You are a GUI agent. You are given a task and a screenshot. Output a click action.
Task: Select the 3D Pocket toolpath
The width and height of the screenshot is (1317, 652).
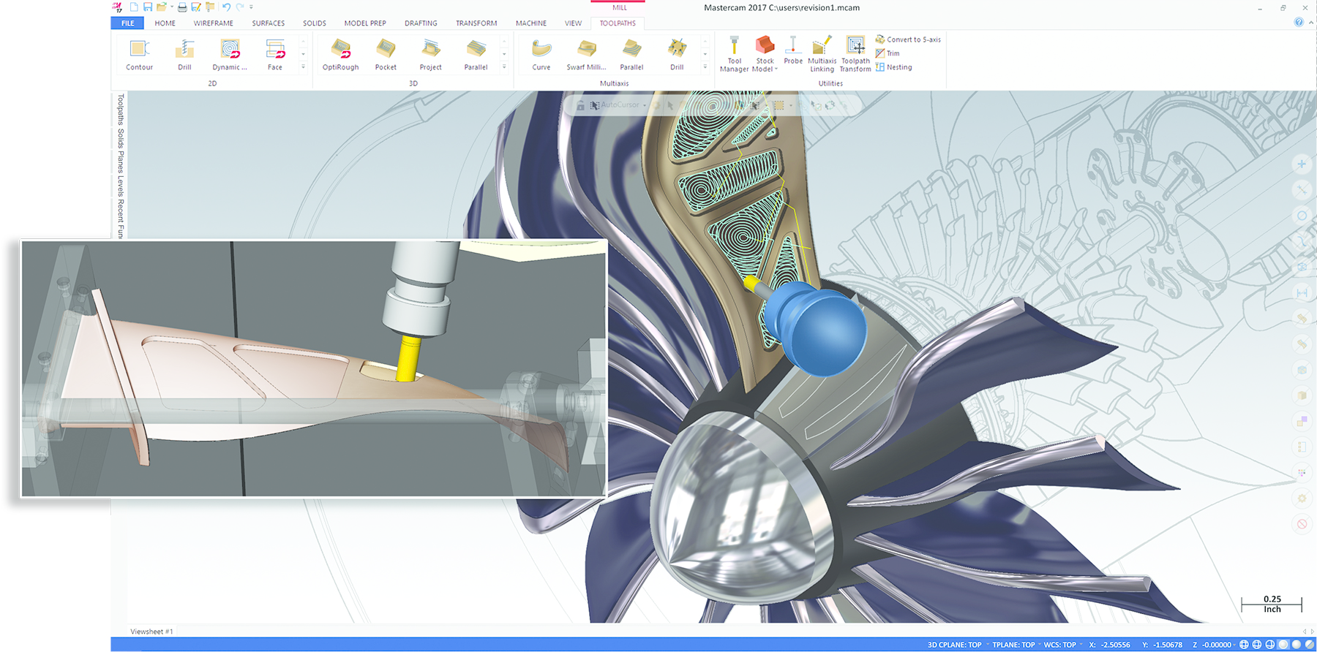(x=386, y=56)
